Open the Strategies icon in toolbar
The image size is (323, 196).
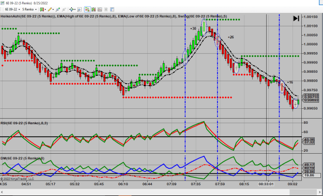coord(100,9)
